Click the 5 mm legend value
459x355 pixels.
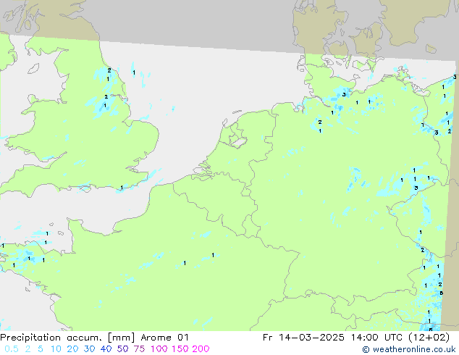pyautogui.click(x=41, y=349)
